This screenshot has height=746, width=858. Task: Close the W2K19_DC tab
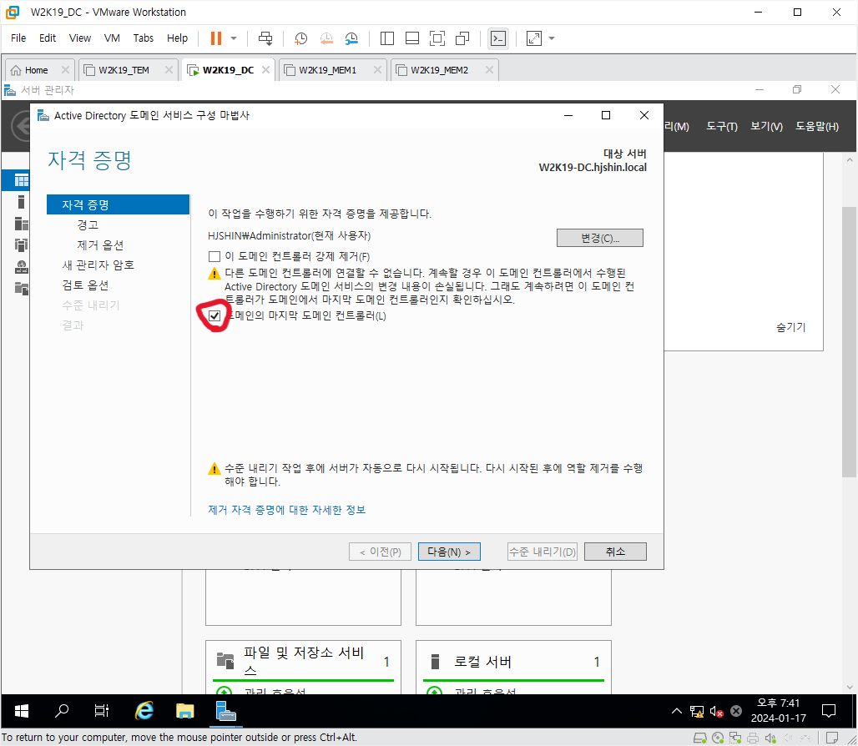265,69
